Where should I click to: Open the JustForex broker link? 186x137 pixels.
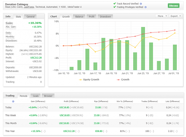pos(29,7)
